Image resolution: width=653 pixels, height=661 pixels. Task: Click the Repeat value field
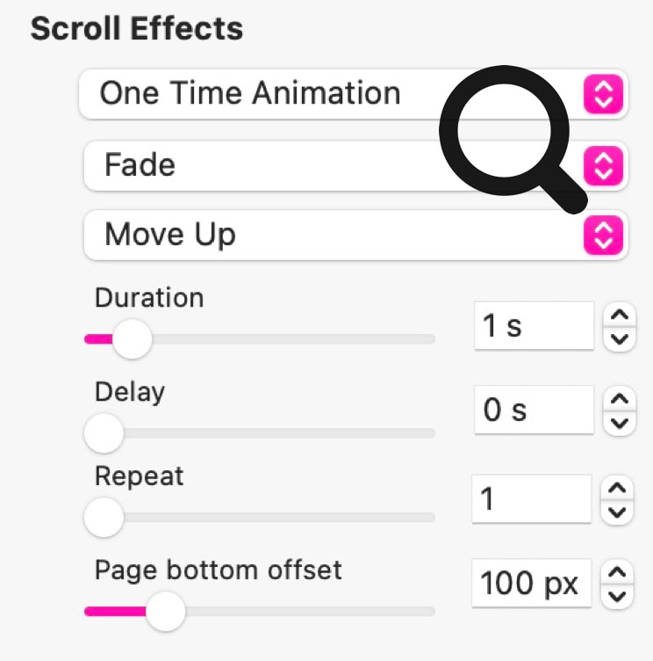tap(531, 499)
